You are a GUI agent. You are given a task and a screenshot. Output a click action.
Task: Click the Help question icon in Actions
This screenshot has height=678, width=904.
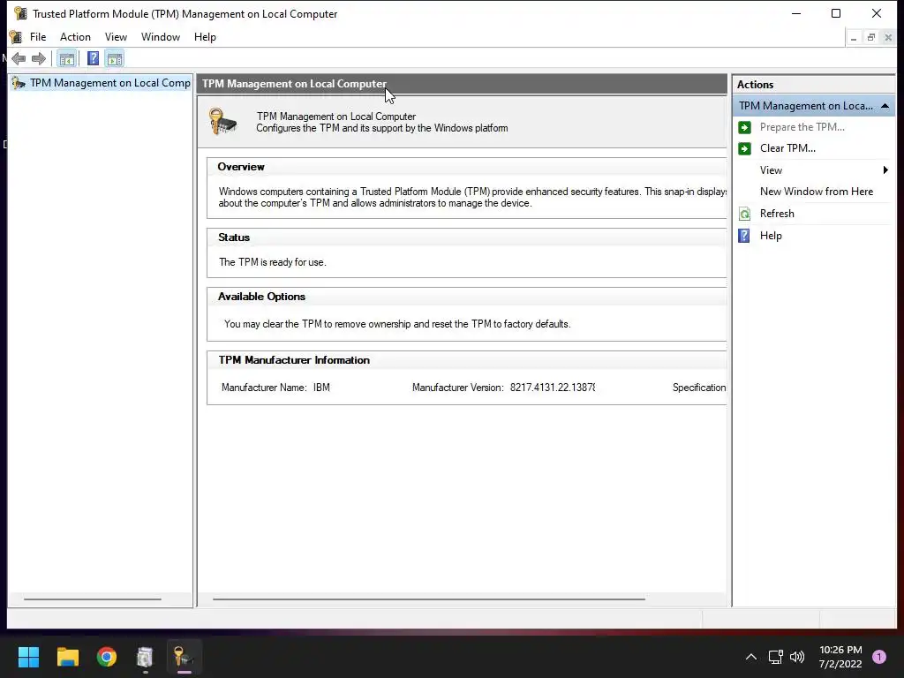pos(744,235)
